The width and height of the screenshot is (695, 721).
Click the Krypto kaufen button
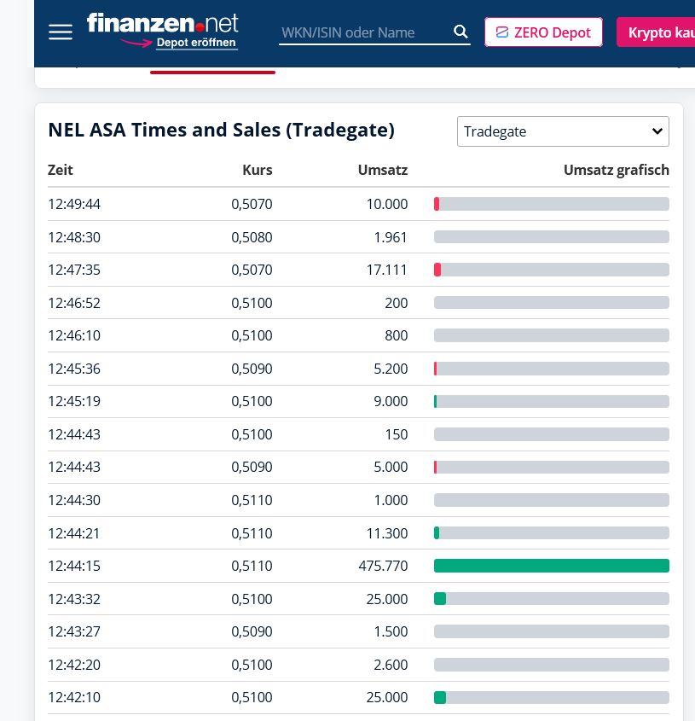(x=655, y=32)
